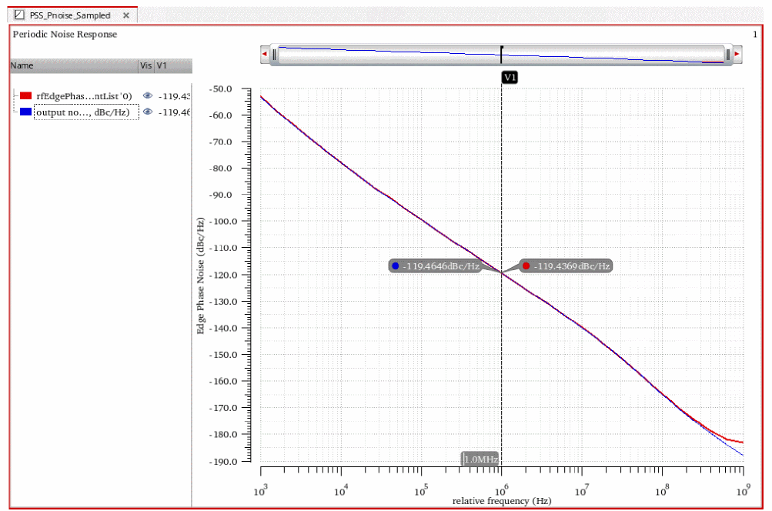Select the output no…, dBc/Hz trace entry
Screen dimensions: 772x511
coord(85,112)
